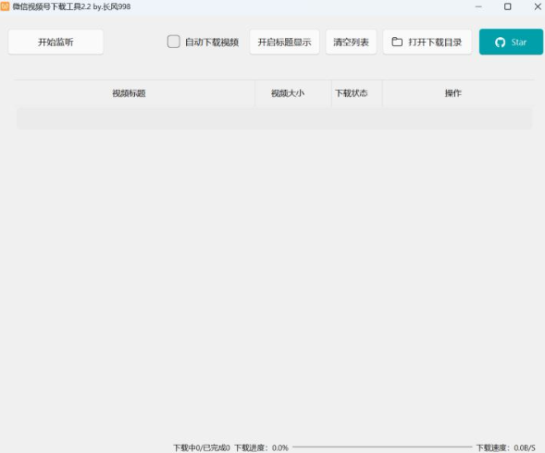Toggle title display with 开启标题显示

(284, 42)
